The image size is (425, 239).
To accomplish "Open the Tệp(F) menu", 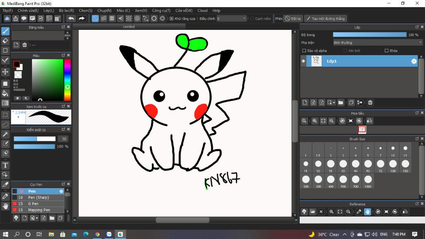I will click(x=7, y=10).
